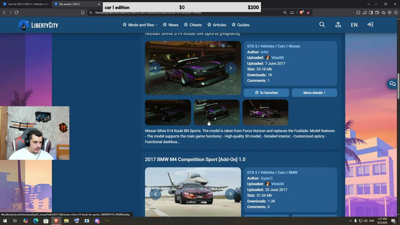Launch Microsoft Edge from taskbar
This screenshot has width=400, height=225.
pos(36,221)
